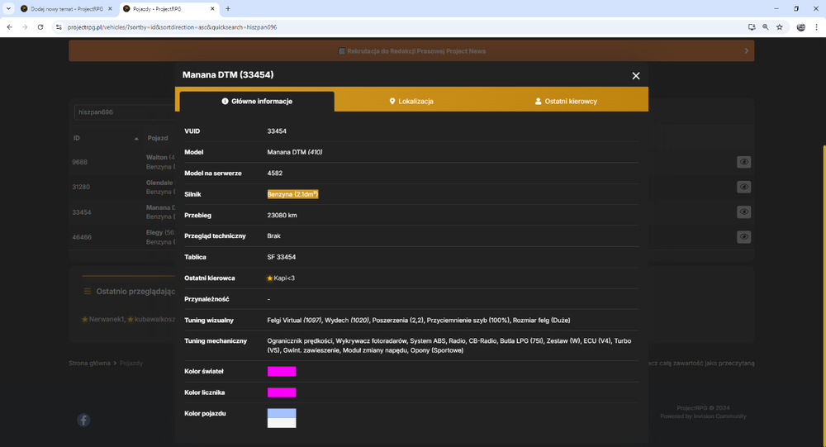Click the Pojazd column header
Image resolution: width=826 pixels, height=447 pixels.
click(158, 138)
